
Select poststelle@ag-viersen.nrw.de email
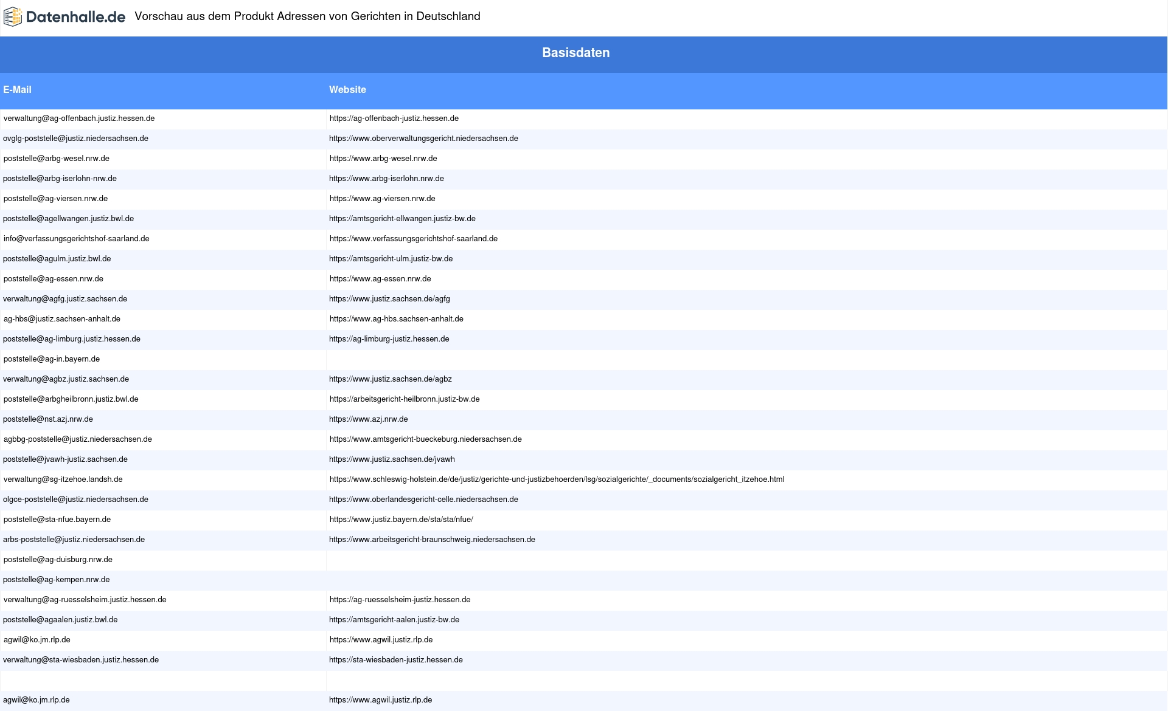pos(55,199)
